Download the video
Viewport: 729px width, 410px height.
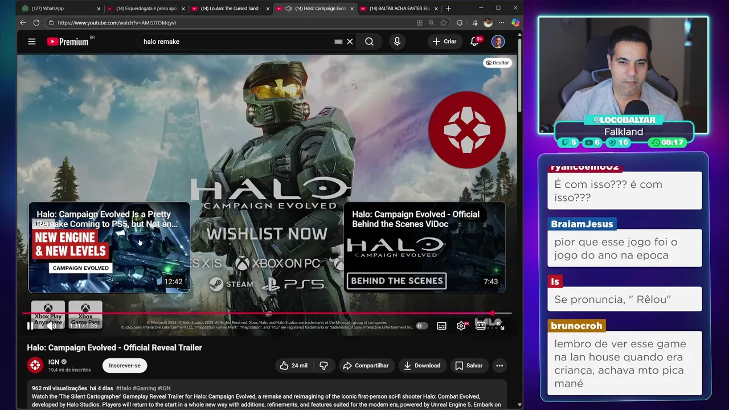[422, 366]
